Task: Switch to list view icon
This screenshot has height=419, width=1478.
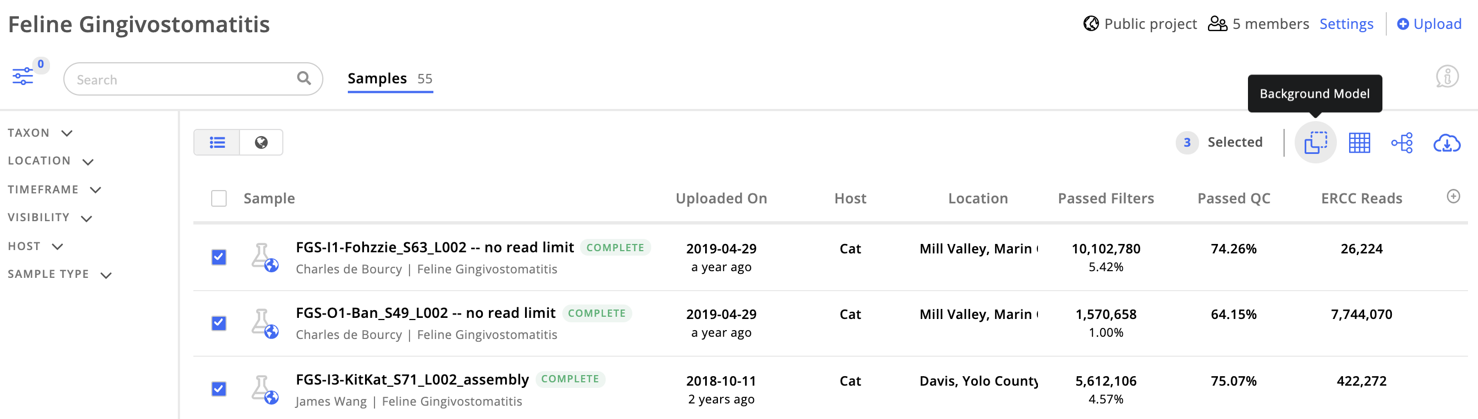Action: click(217, 142)
